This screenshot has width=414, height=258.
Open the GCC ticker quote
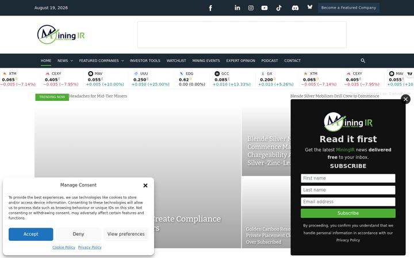pyautogui.click(x=232, y=79)
